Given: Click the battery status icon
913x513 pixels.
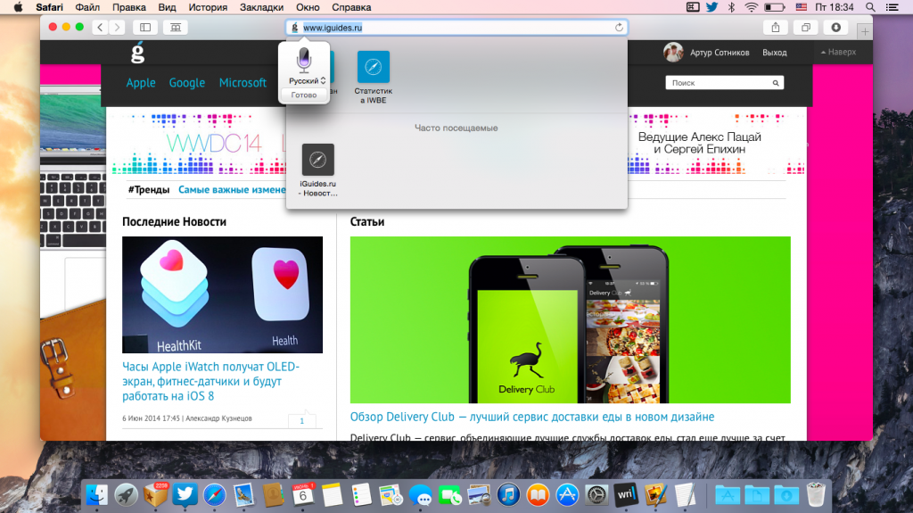Looking at the screenshot, I should click(x=775, y=7).
